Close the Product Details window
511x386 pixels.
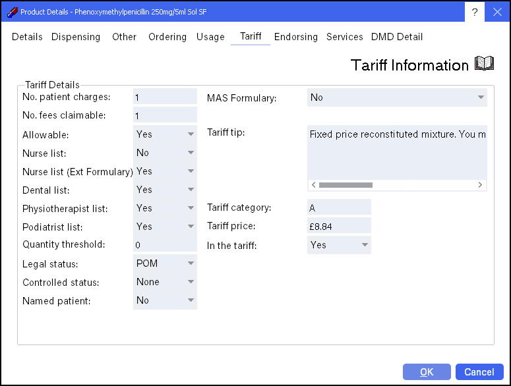tap(497, 12)
